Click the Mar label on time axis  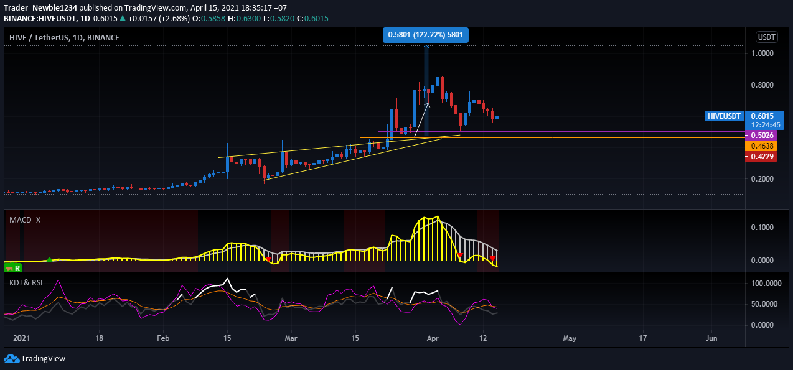291,338
